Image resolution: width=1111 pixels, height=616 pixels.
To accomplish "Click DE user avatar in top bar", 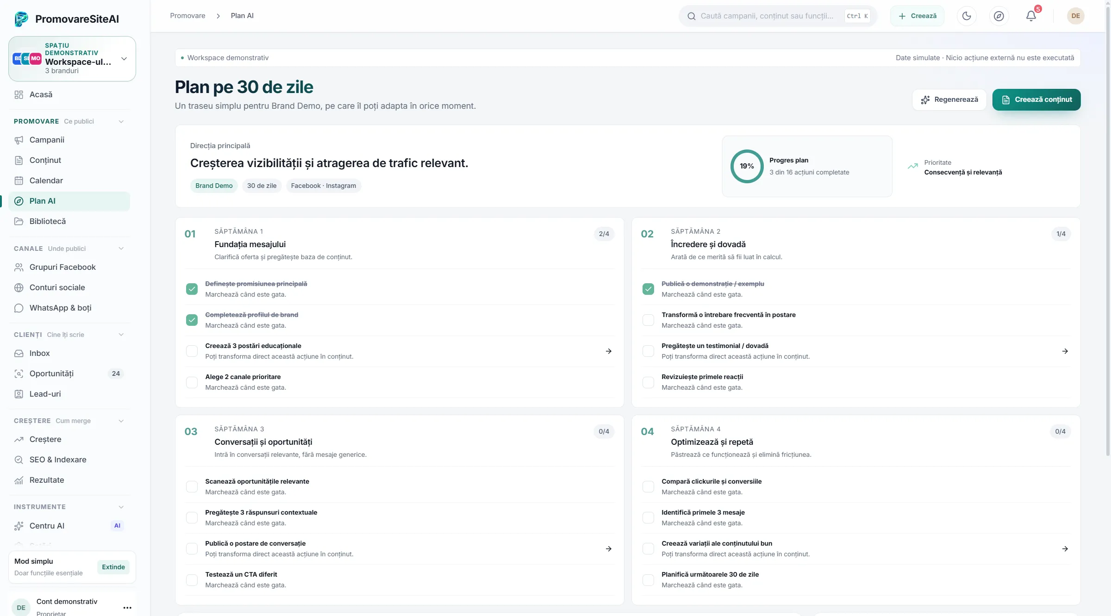I will tap(1075, 16).
